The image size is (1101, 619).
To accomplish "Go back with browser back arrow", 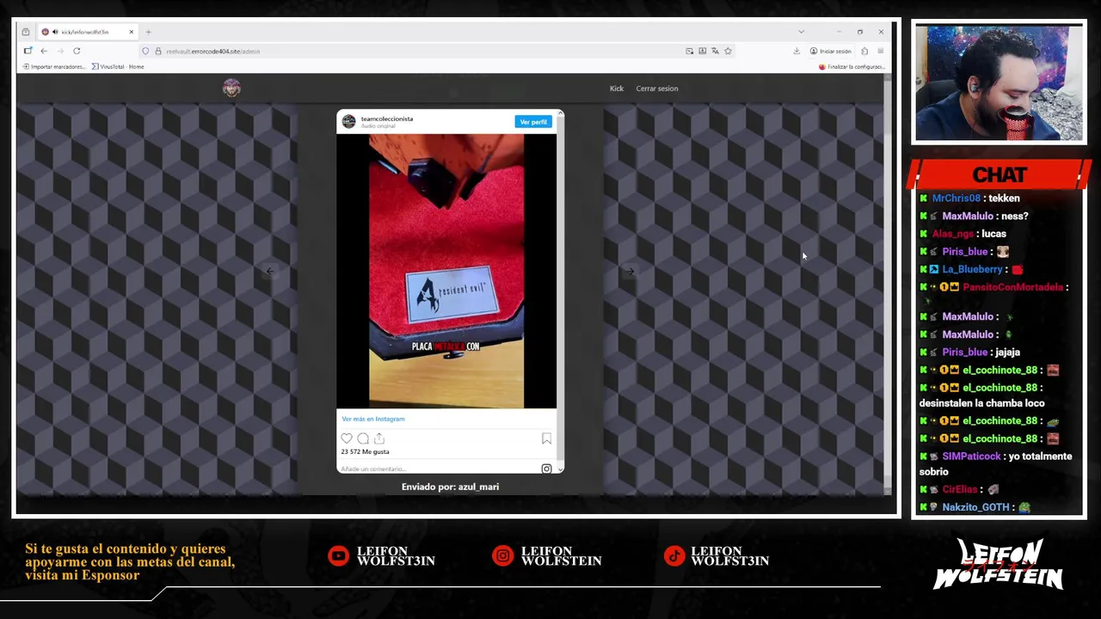I will pyautogui.click(x=44, y=51).
